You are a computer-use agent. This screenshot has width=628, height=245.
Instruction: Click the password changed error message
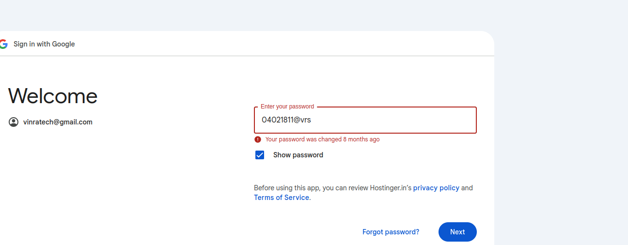(x=322, y=139)
